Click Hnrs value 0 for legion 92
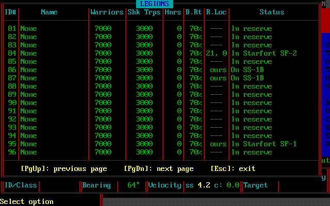Viewport: 330px width, 206px height. [179, 119]
